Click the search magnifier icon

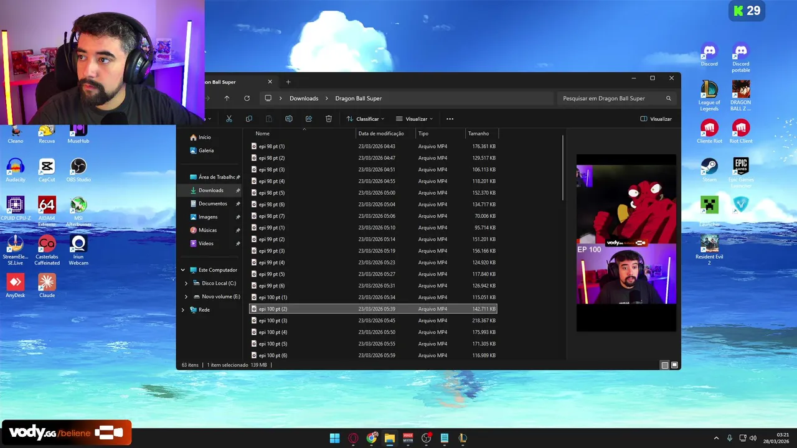click(x=669, y=98)
